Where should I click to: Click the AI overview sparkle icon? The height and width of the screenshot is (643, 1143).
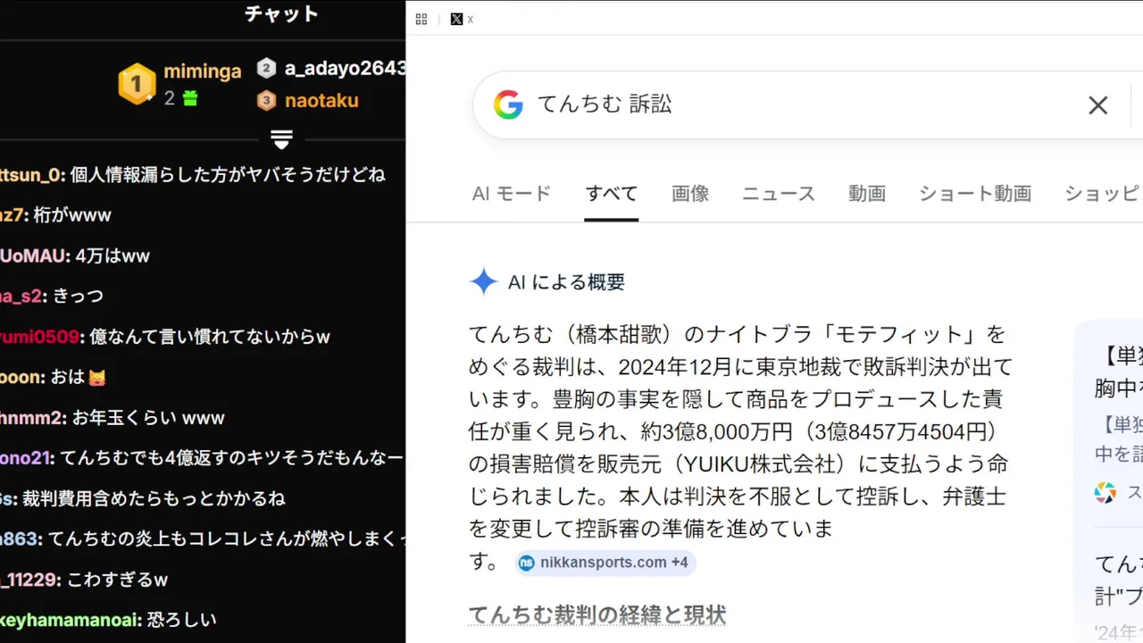[x=483, y=282]
